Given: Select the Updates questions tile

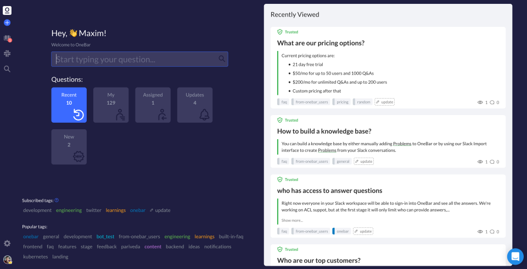Looking at the screenshot, I should (x=195, y=105).
